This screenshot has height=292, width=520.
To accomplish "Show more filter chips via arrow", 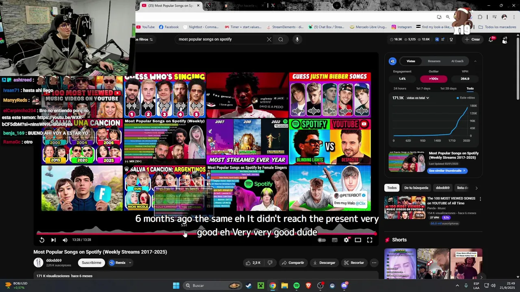I will tap(476, 188).
